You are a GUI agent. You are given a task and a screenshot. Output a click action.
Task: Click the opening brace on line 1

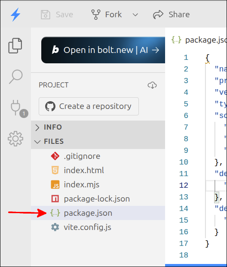pyautogui.click(x=207, y=58)
